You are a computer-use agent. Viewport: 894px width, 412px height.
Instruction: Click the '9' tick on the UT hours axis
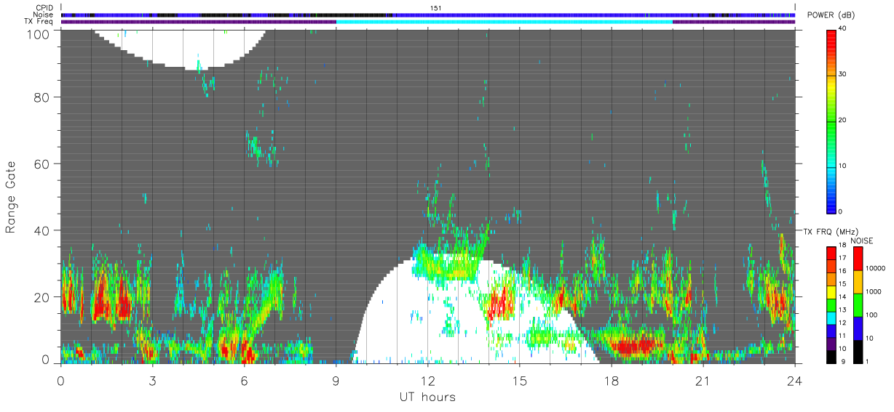[x=336, y=381]
